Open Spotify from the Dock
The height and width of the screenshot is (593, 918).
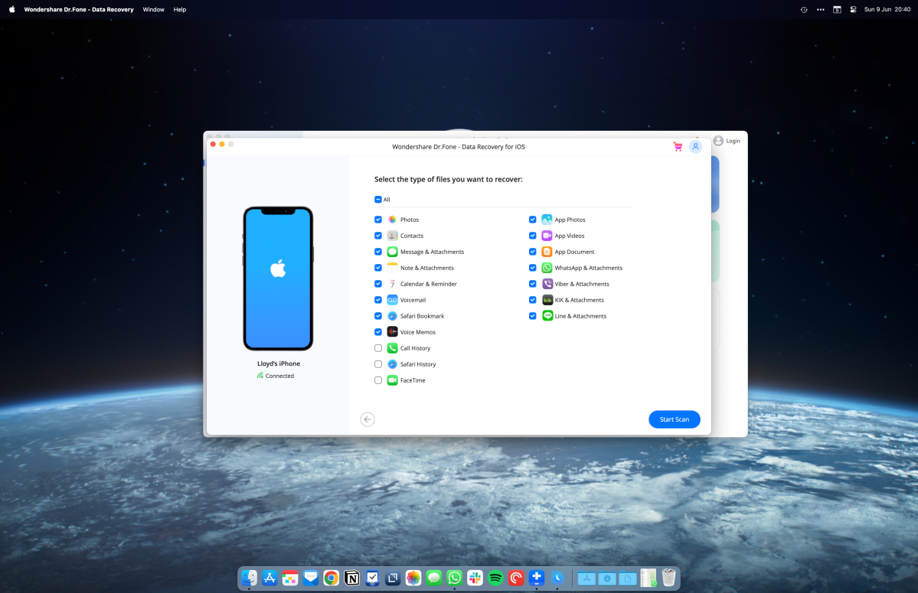tap(495, 578)
